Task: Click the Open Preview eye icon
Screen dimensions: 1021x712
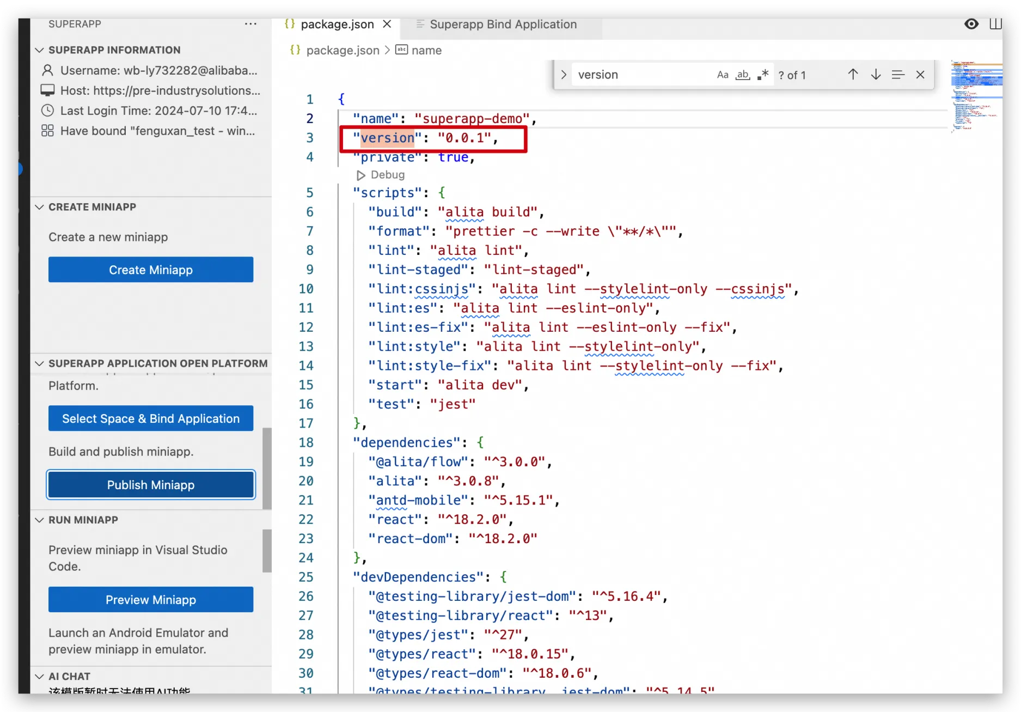Action: click(971, 24)
